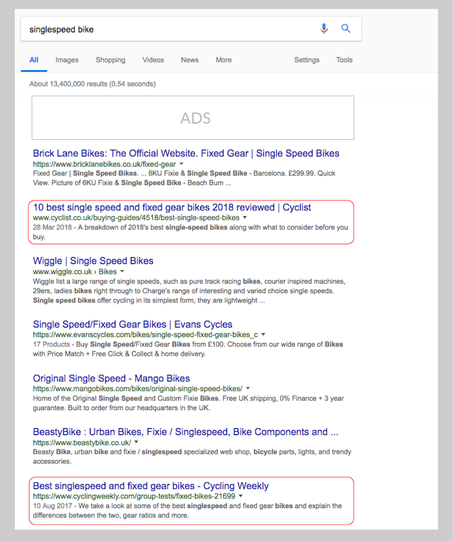Expand arrow beside cyclingweekly.com URL

point(241,496)
